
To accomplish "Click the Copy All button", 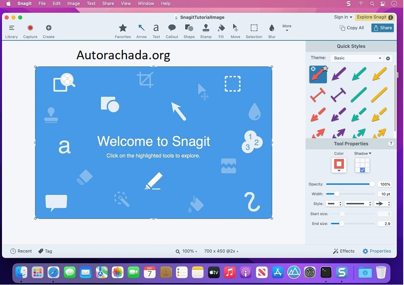I will click(x=352, y=28).
